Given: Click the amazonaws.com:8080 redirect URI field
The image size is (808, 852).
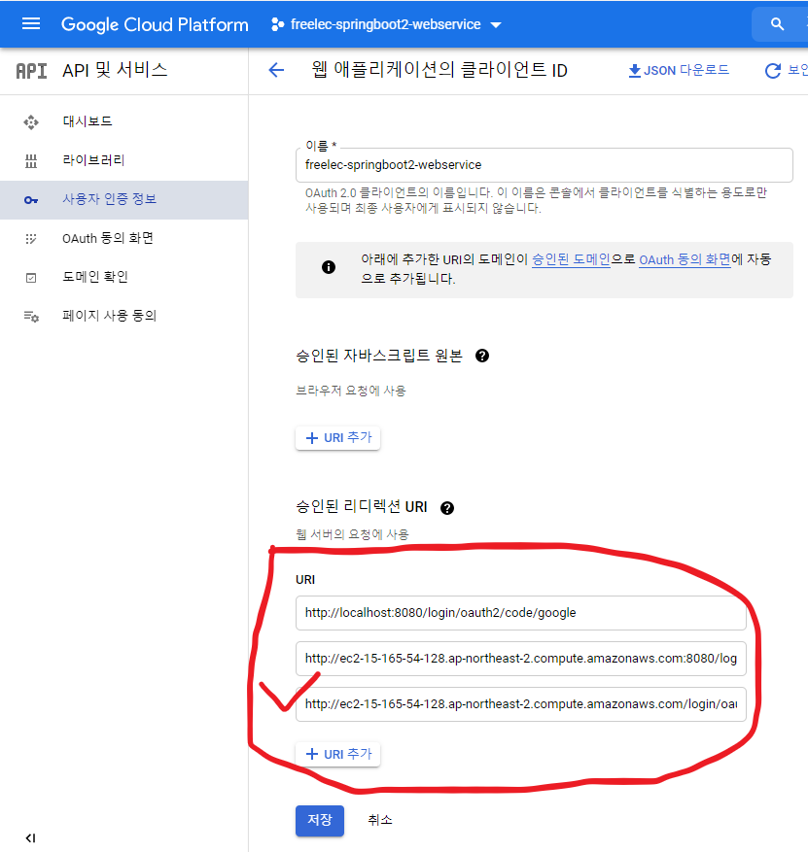Looking at the screenshot, I should pyautogui.click(x=520, y=659).
